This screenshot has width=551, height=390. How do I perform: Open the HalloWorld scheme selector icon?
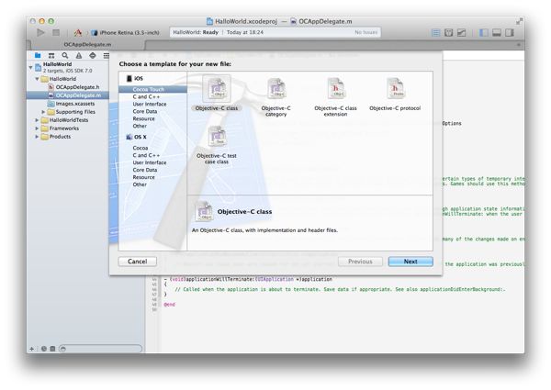[78, 33]
